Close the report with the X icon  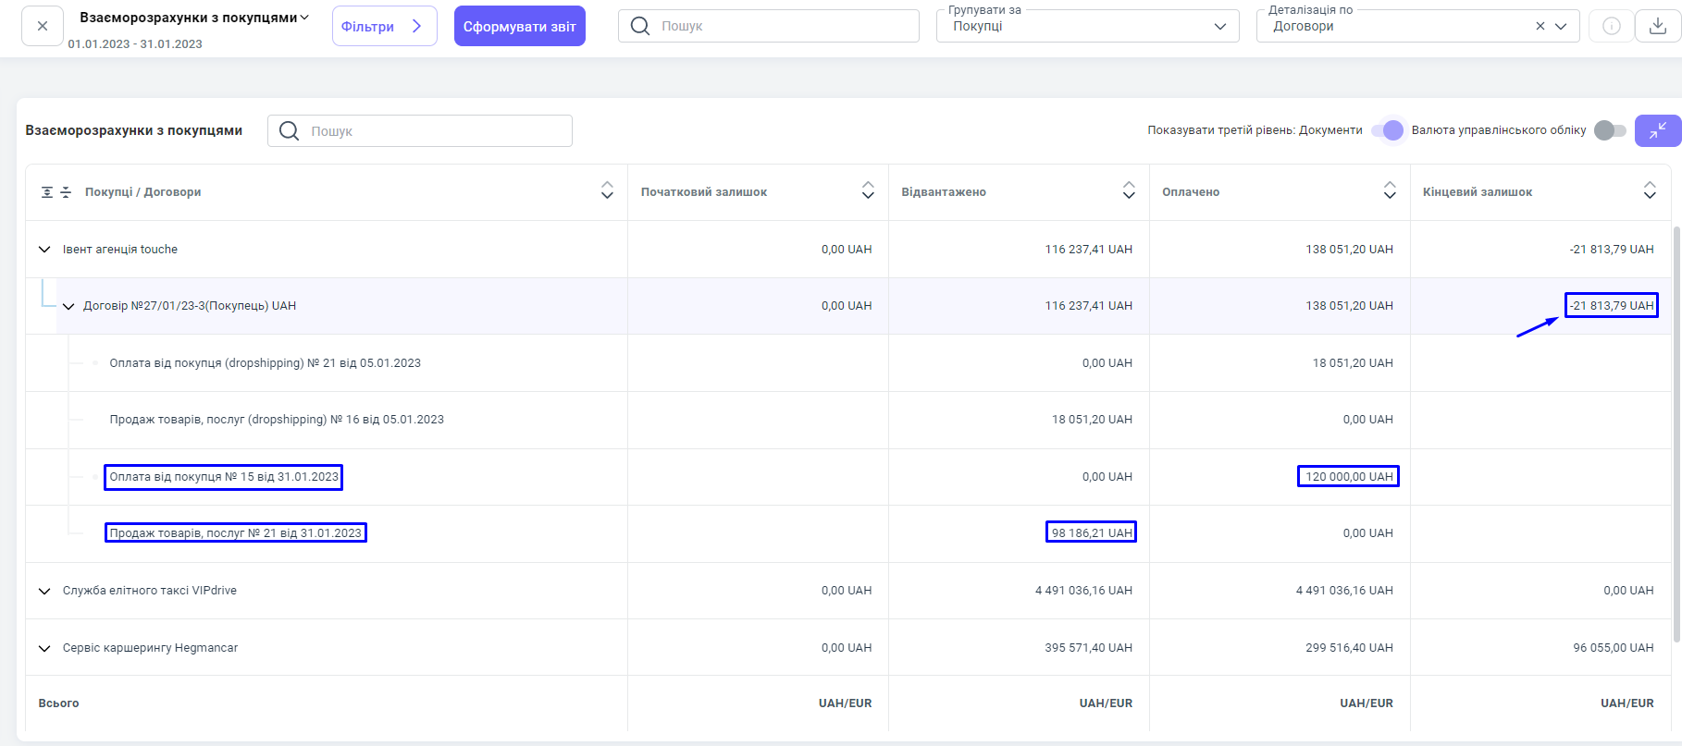43,26
